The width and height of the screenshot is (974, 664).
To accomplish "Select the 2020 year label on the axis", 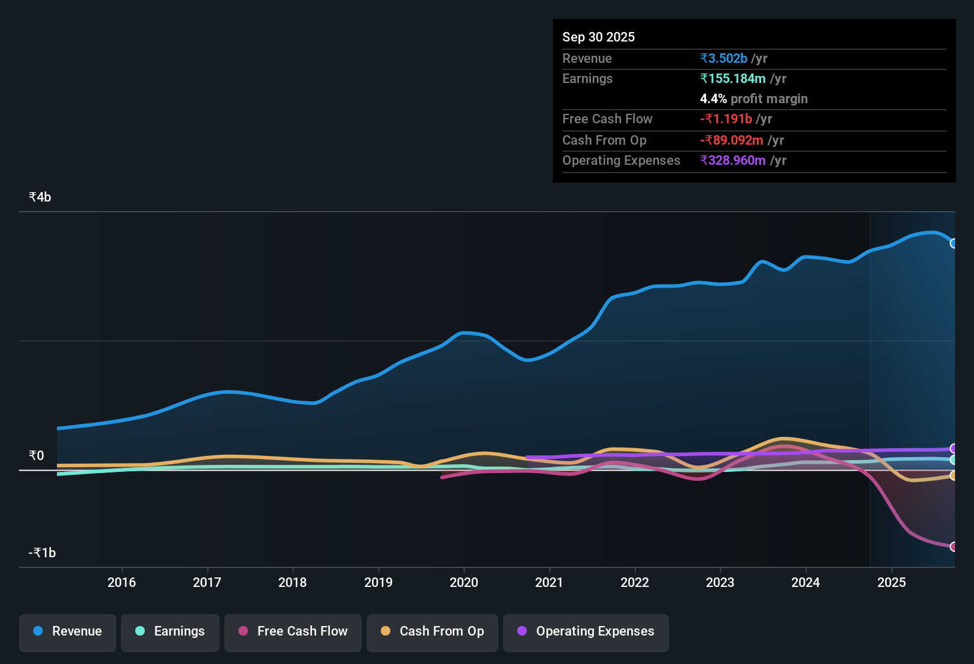I will click(464, 583).
